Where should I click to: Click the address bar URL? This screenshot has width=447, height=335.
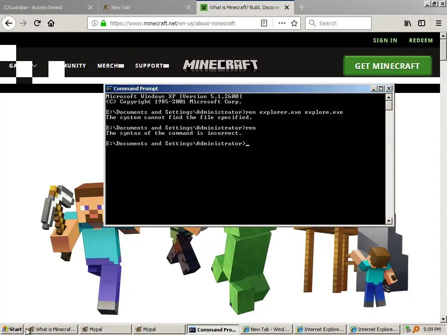172,23
